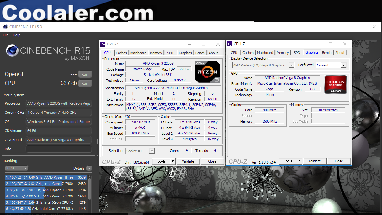The width and height of the screenshot is (382, 215).
Task: Switch to Memory tab in left CPU-Z
Action: tap(156, 53)
